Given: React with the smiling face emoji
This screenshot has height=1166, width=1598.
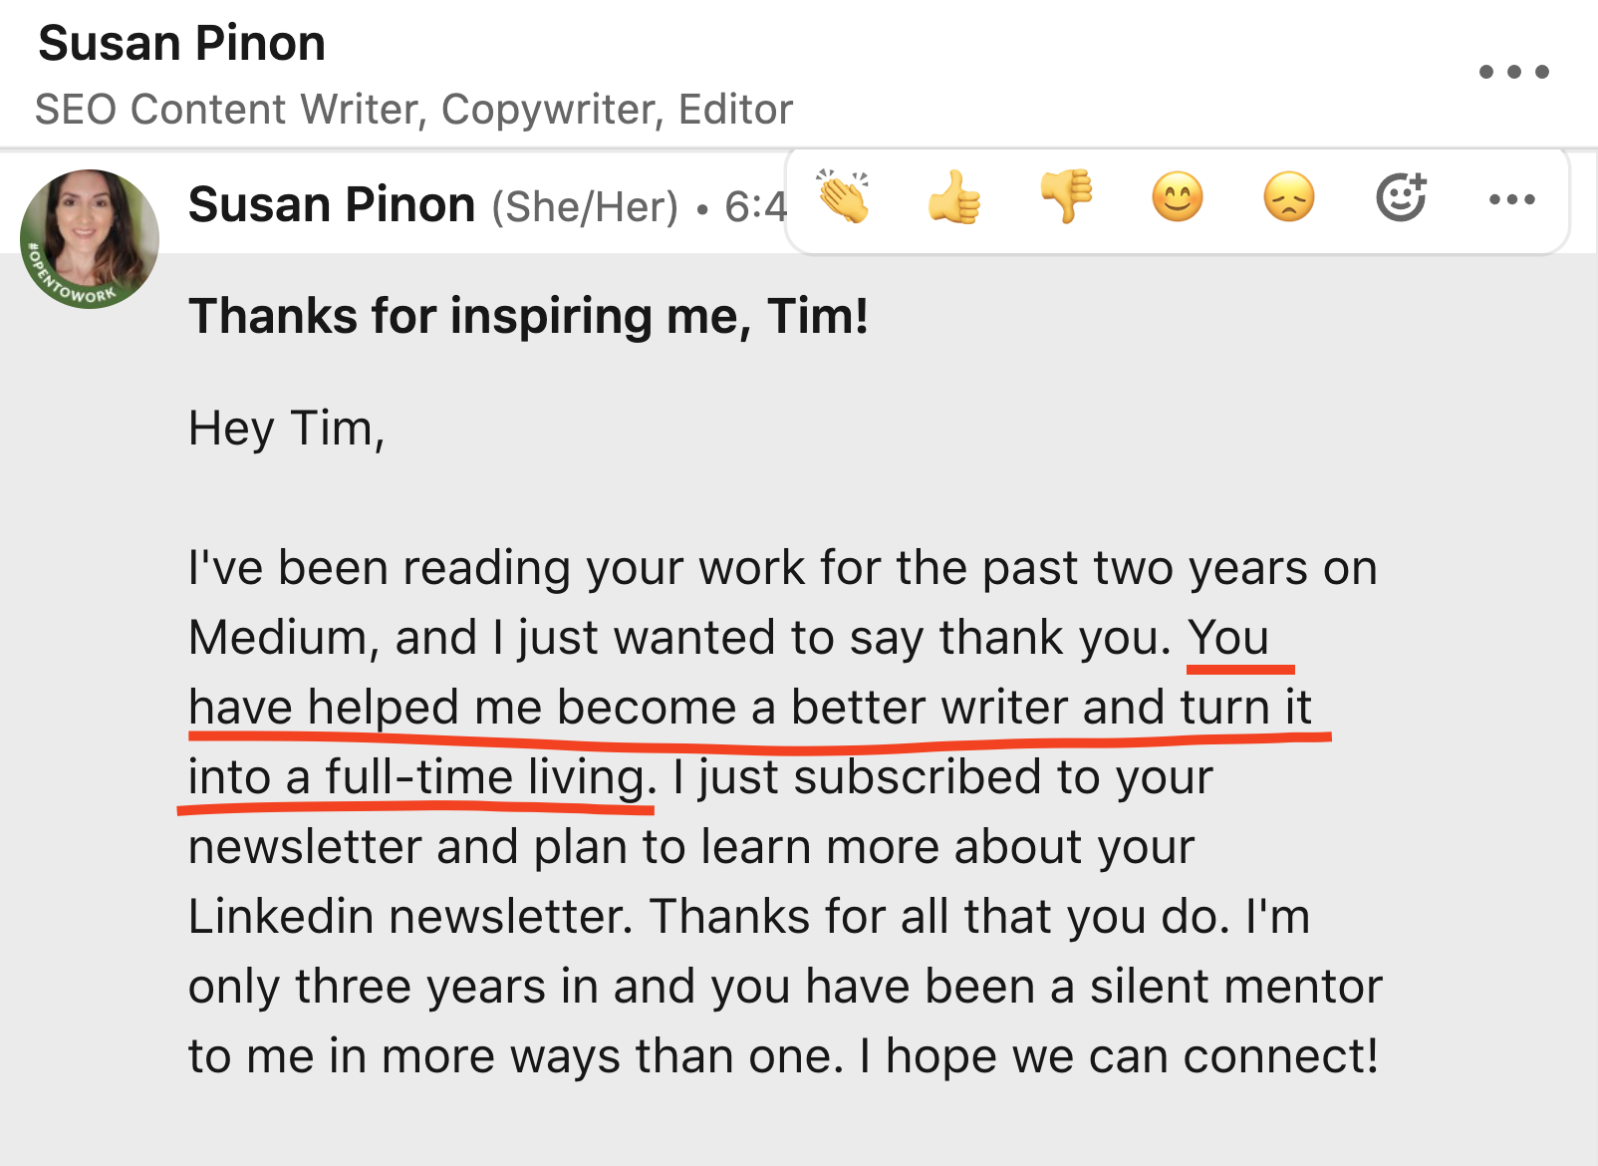Looking at the screenshot, I should (1178, 197).
